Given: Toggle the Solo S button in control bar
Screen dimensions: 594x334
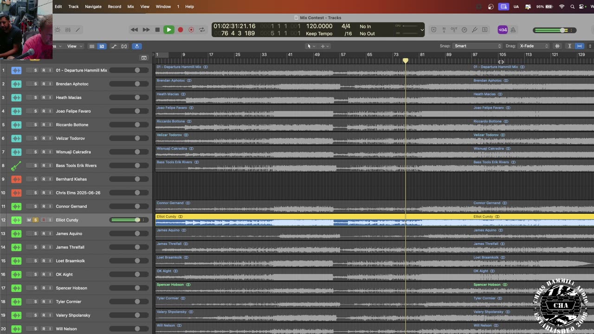Looking at the screenshot, I should pos(485,30).
